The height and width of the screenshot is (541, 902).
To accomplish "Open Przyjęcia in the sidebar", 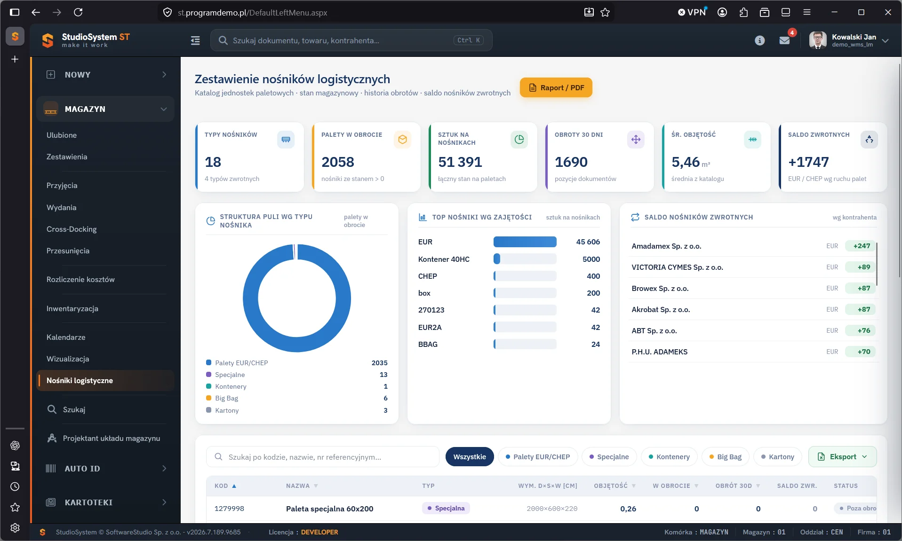I will point(62,186).
